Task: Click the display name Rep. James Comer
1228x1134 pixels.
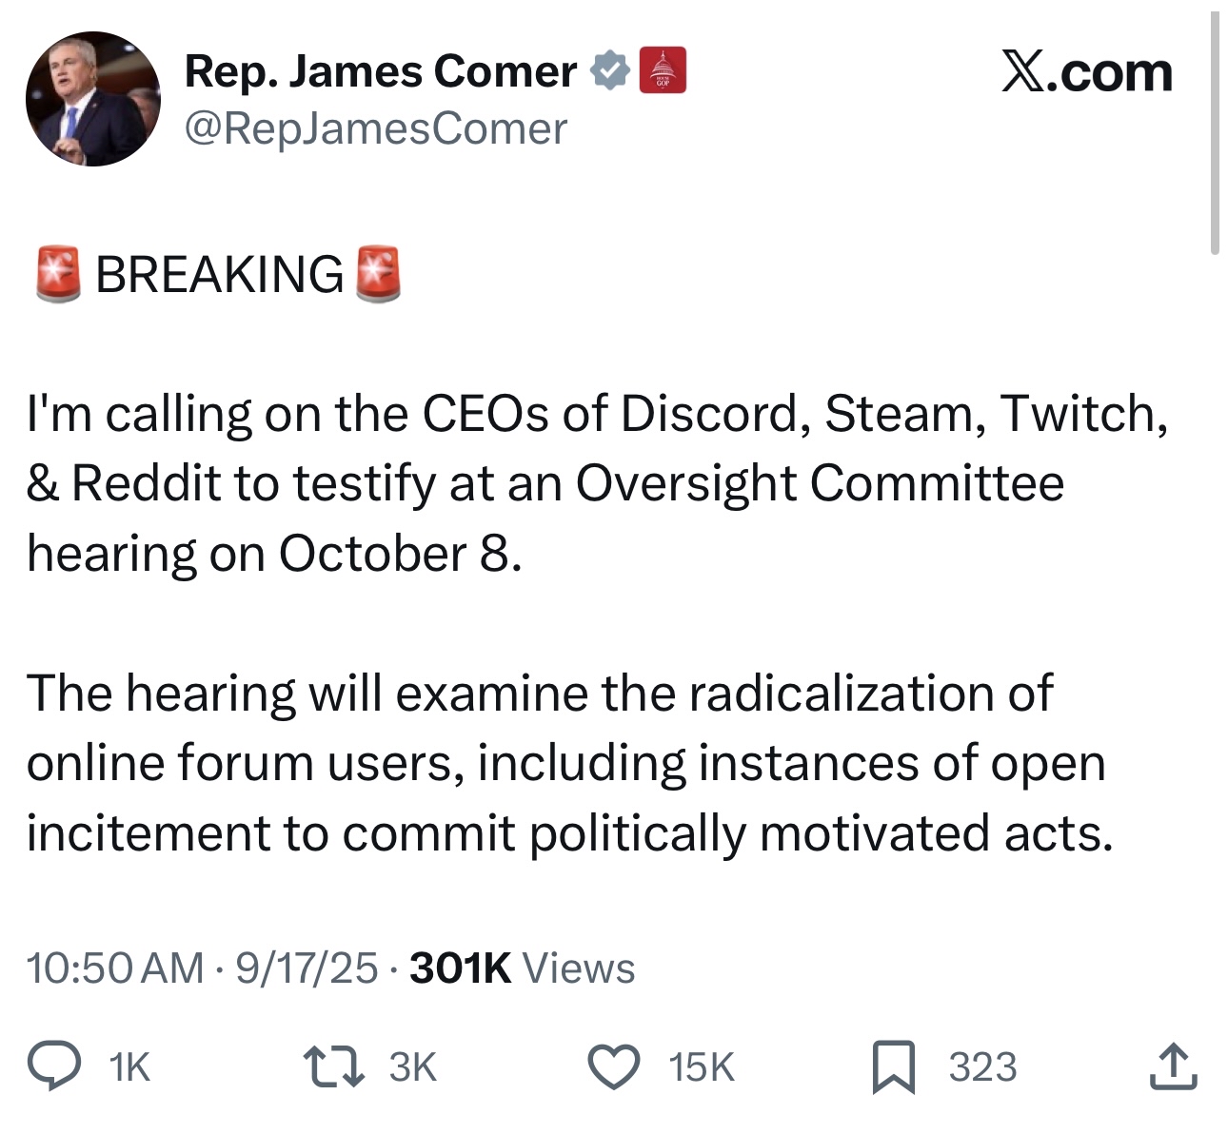Action: (x=381, y=71)
